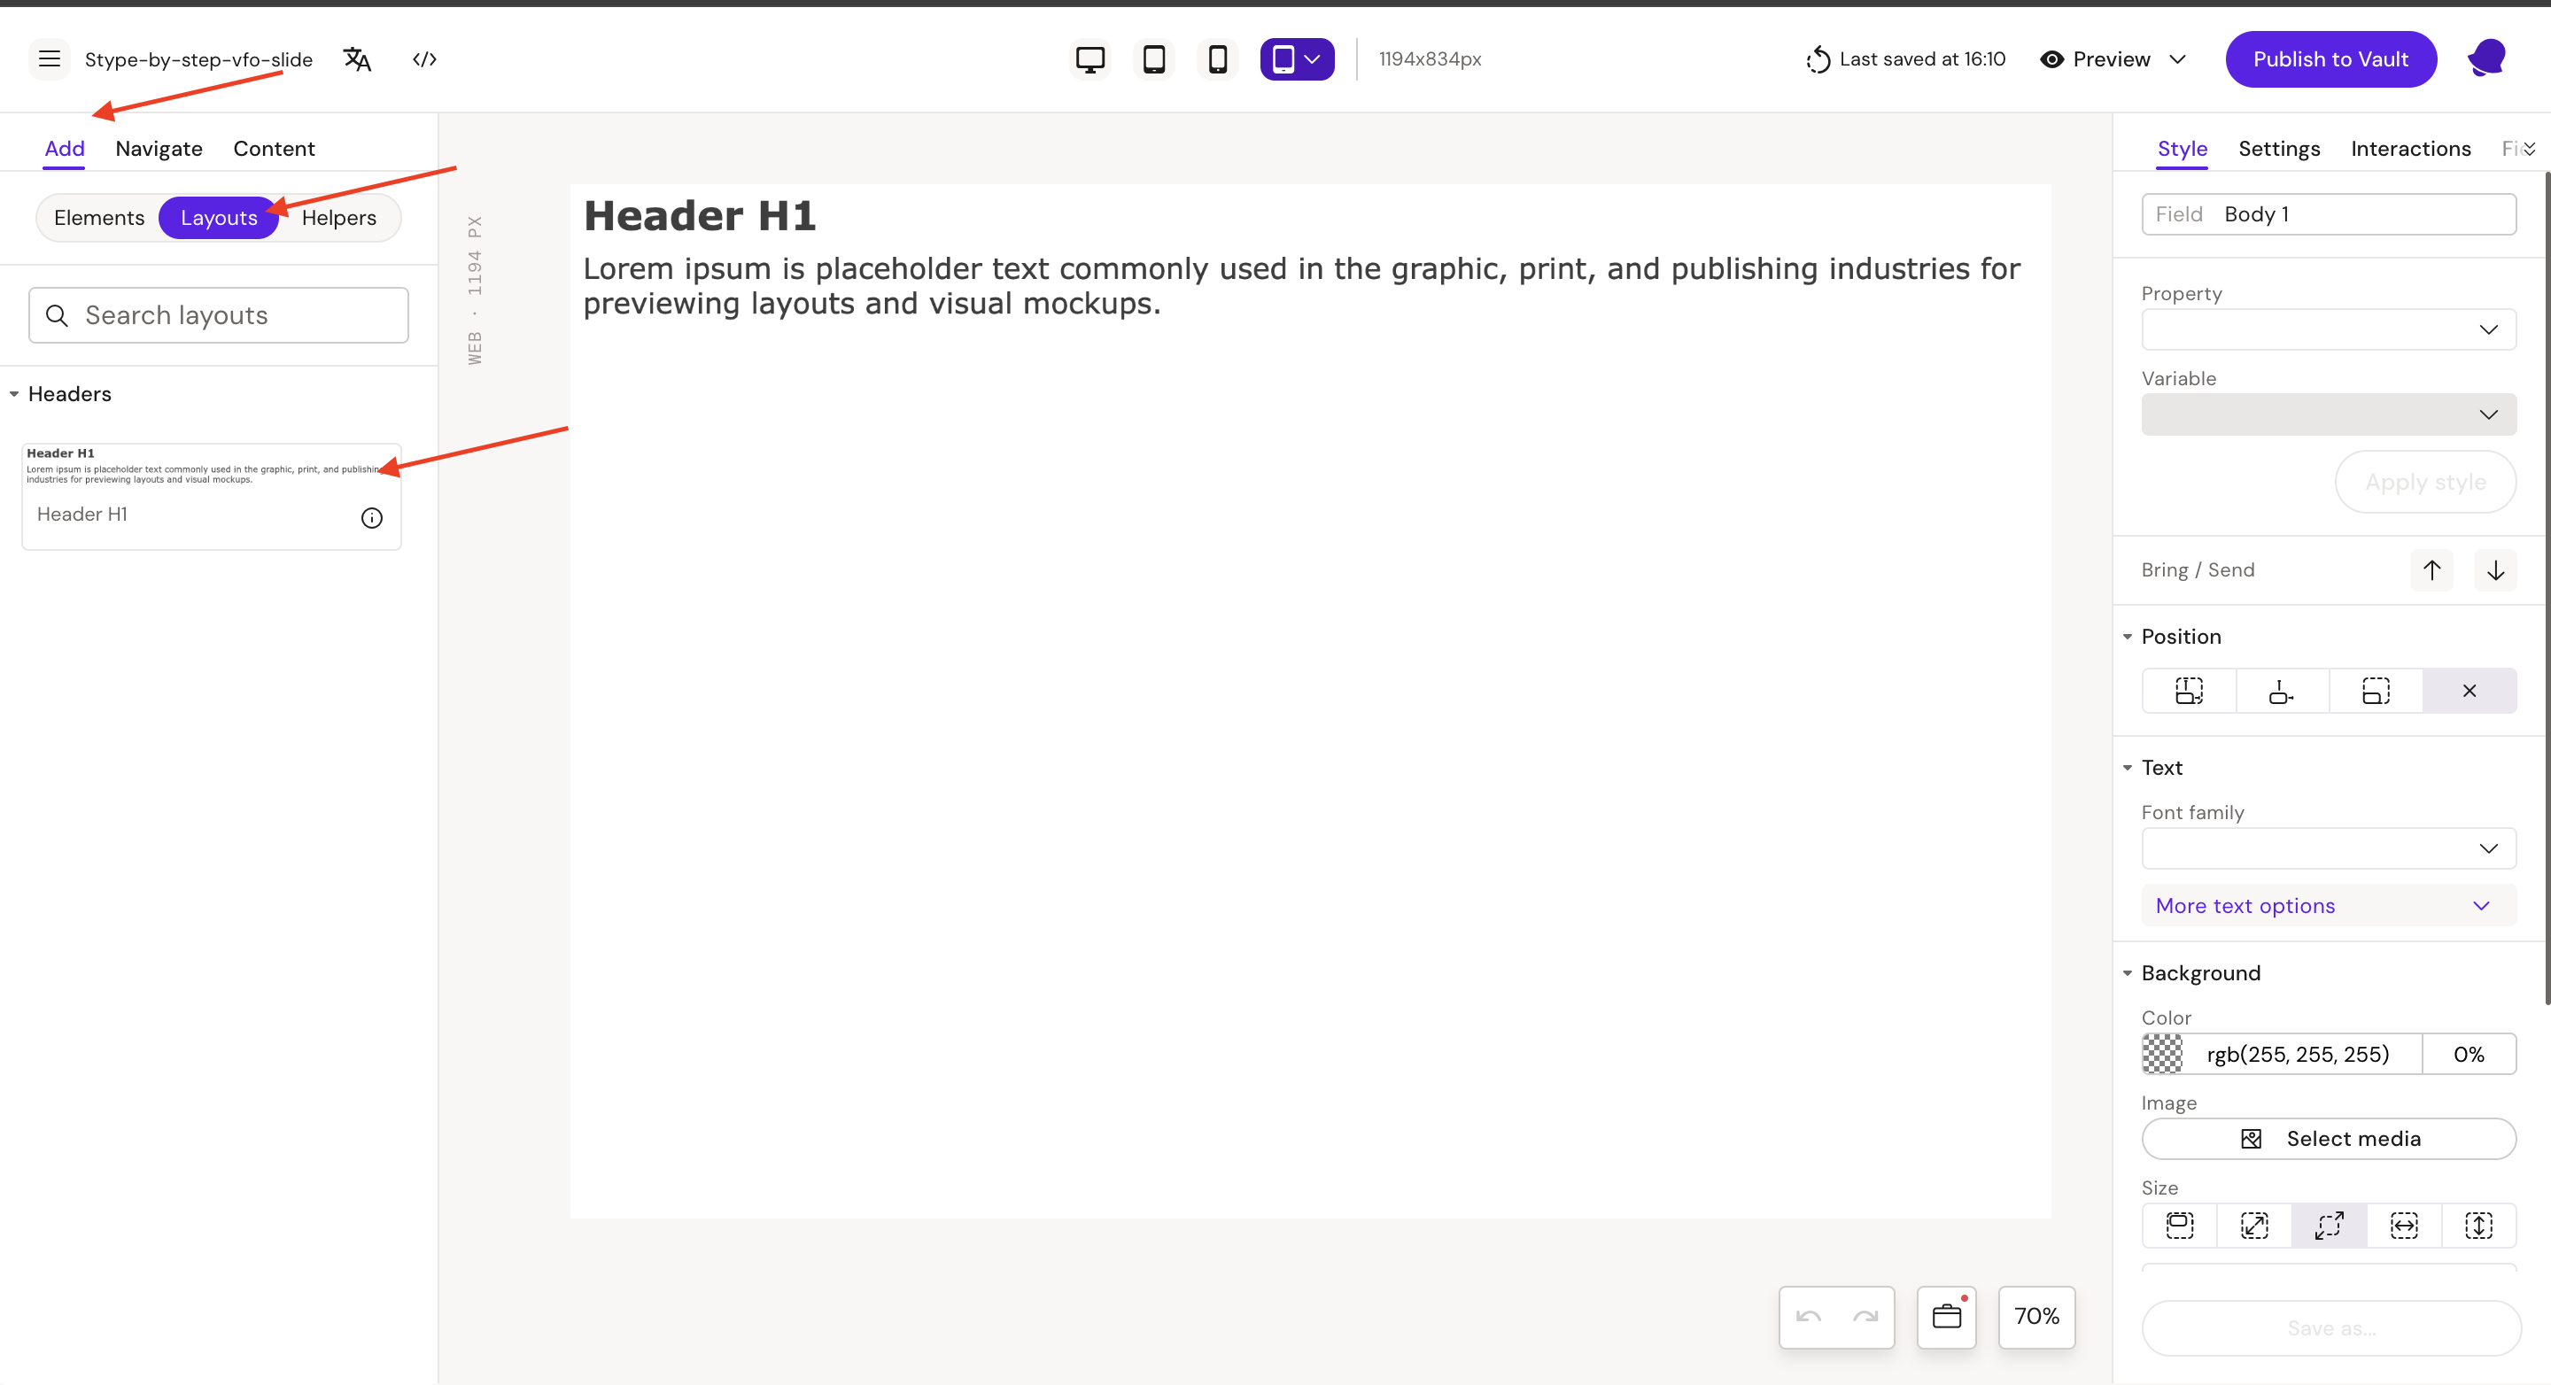
Task: Switch to mobile phone device view
Action: pos(1218,59)
